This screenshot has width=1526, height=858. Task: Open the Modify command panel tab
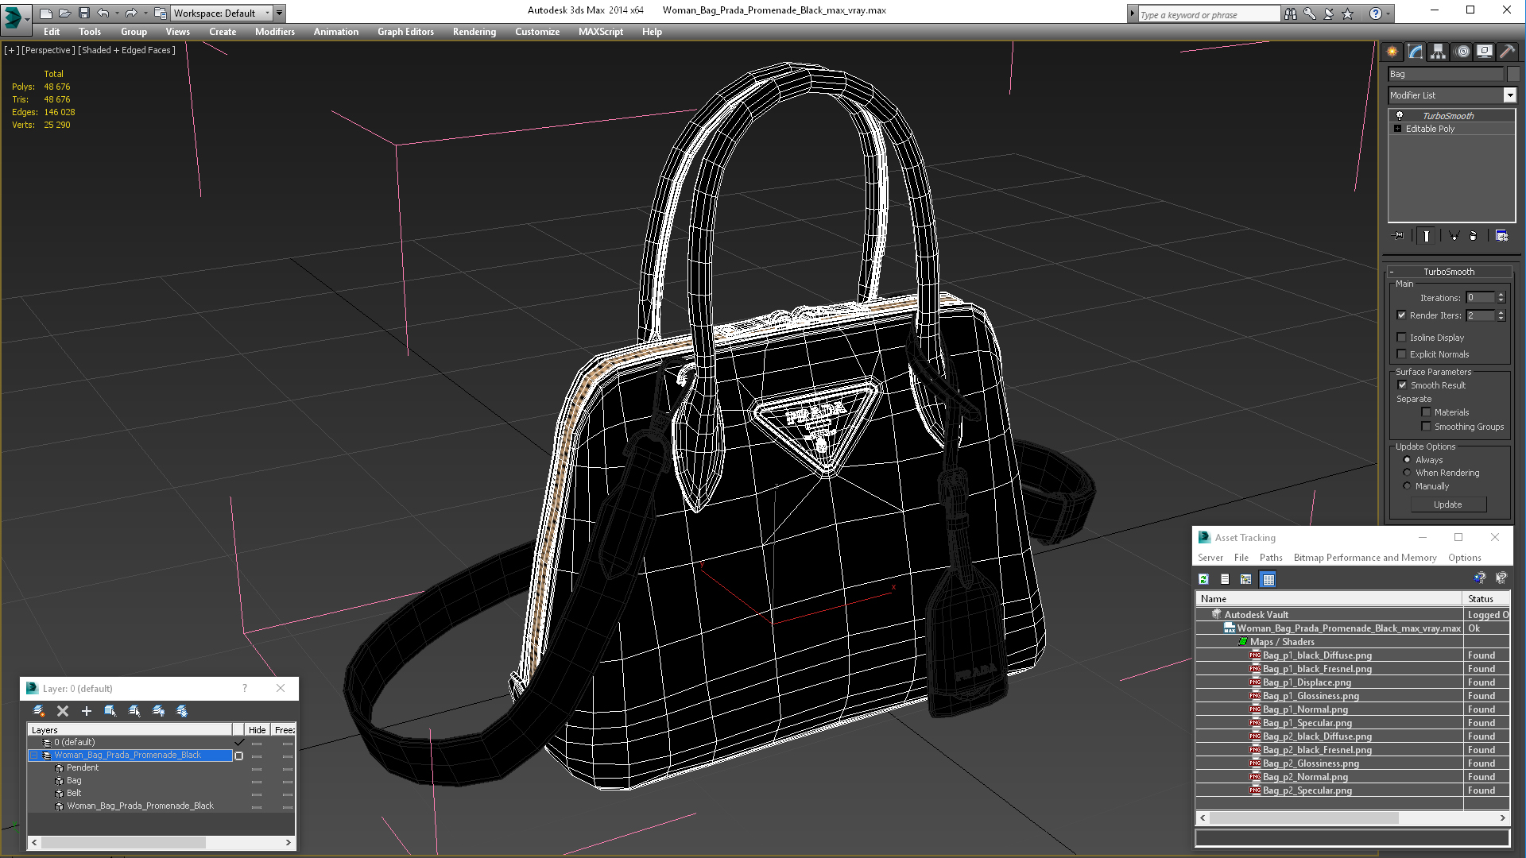point(1416,52)
